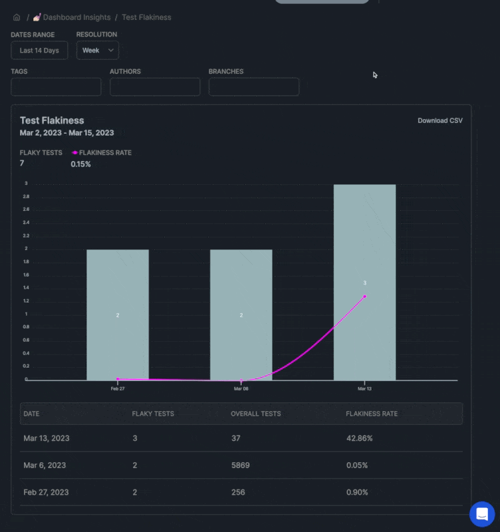Open the chat support bubble icon

482,514
